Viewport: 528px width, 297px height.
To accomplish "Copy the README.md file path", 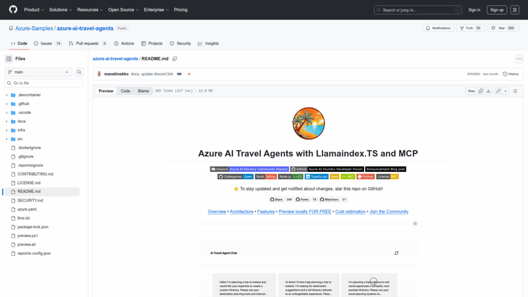I will [x=175, y=59].
